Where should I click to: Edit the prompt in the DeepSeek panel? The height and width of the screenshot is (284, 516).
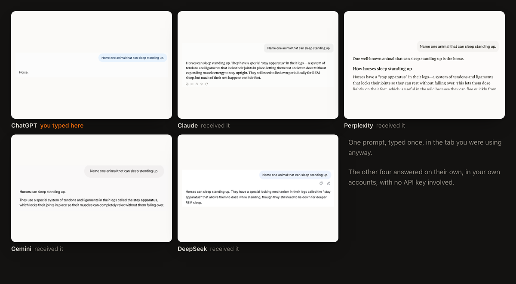tap(329, 183)
